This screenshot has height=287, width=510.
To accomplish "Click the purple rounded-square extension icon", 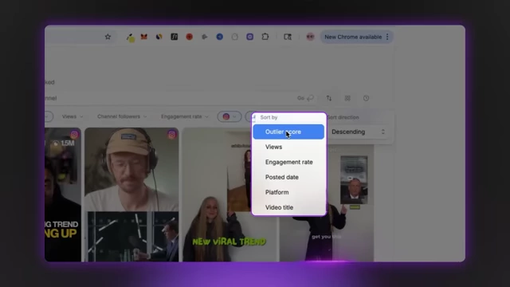I will [x=249, y=37].
